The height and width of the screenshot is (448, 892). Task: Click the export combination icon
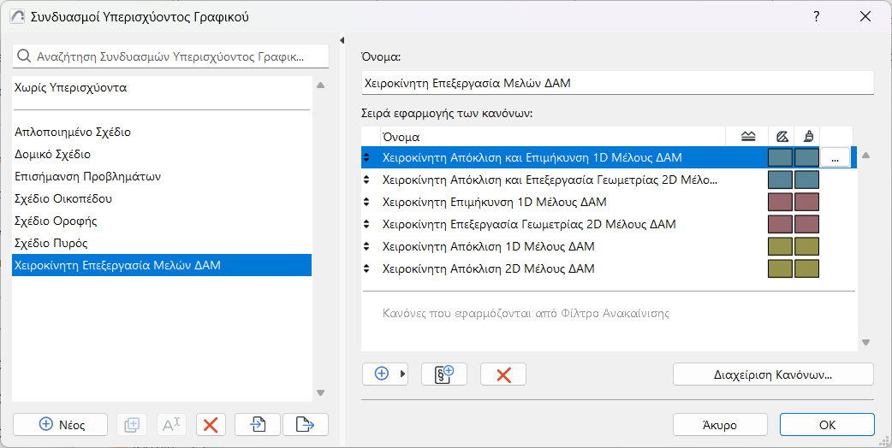(306, 425)
